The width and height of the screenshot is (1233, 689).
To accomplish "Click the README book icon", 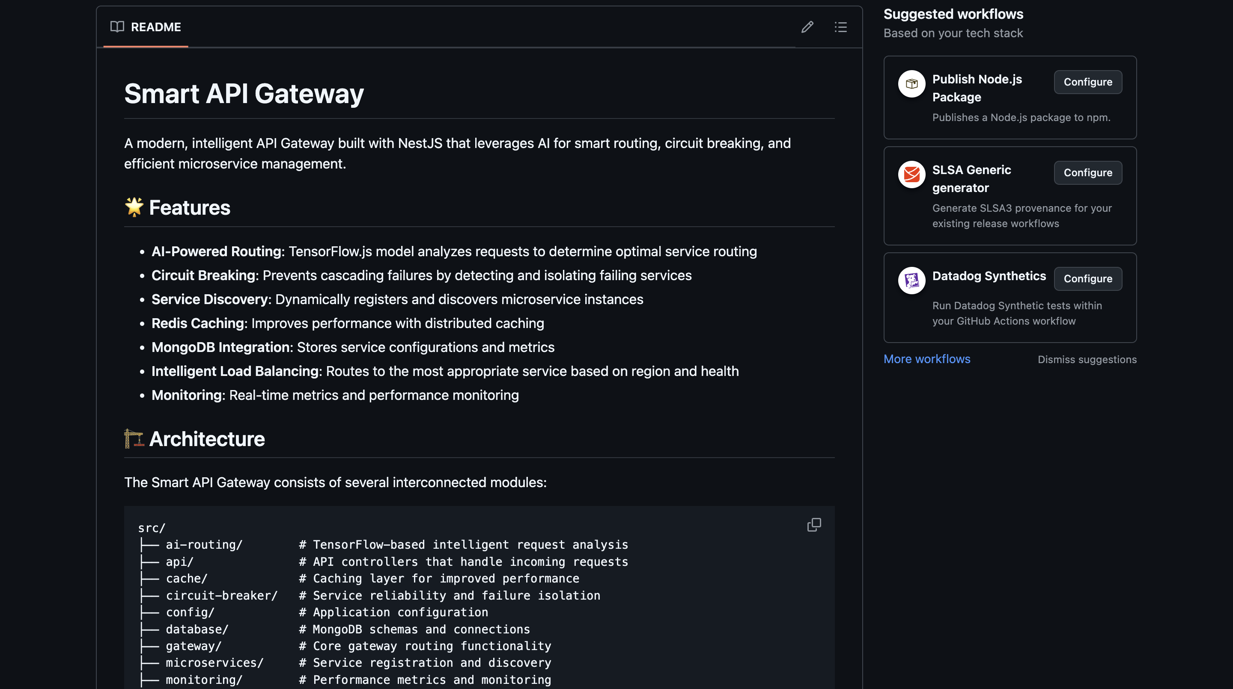I will point(117,27).
